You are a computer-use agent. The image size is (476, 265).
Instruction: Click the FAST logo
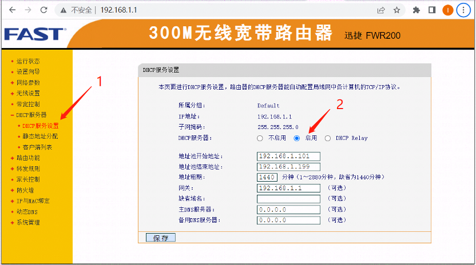tap(35, 34)
